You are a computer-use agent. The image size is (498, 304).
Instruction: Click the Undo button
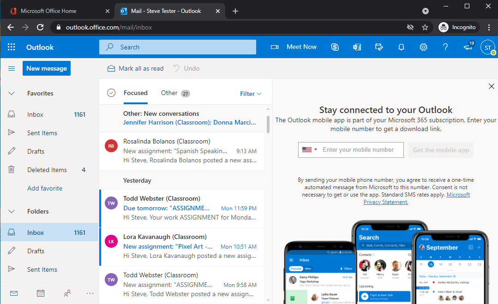click(186, 69)
